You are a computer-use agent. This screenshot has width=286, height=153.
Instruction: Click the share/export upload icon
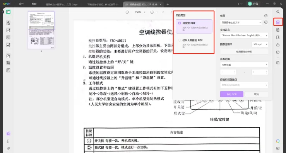click(x=278, y=45)
